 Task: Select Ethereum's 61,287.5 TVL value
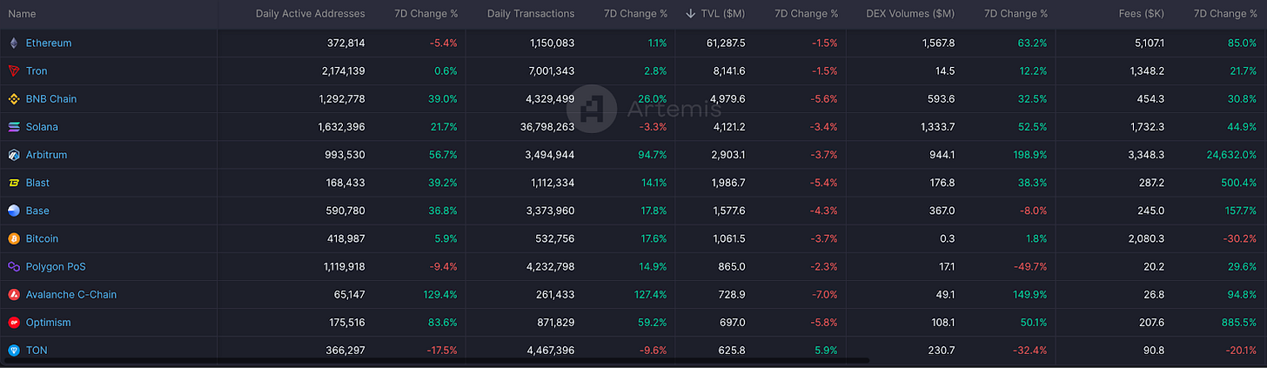click(724, 43)
